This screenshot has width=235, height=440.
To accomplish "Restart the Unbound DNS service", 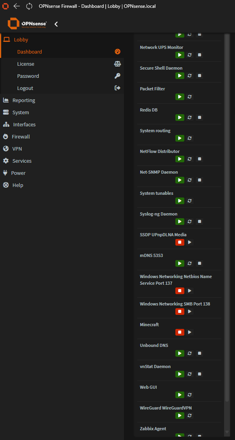I will pyautogui.click(x=189, y=353).
